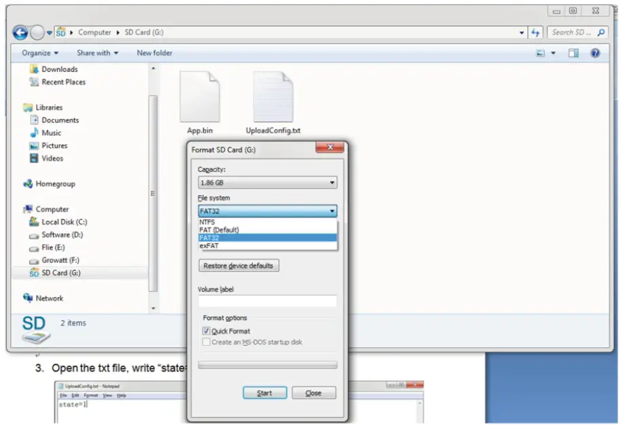Open View menu in Notepad window
The width and height of the screenshot is (625, 441).
click(x=107, y=395)
